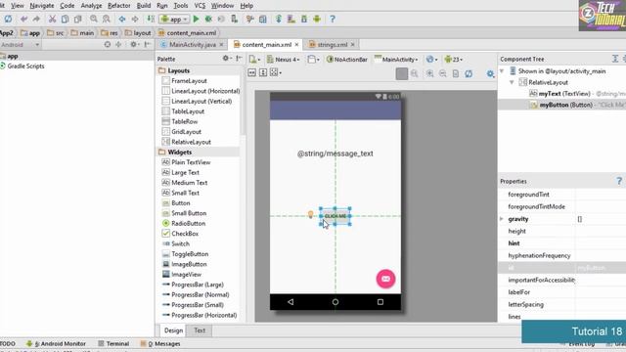Open the Messages tool window

tap(160, 343)
